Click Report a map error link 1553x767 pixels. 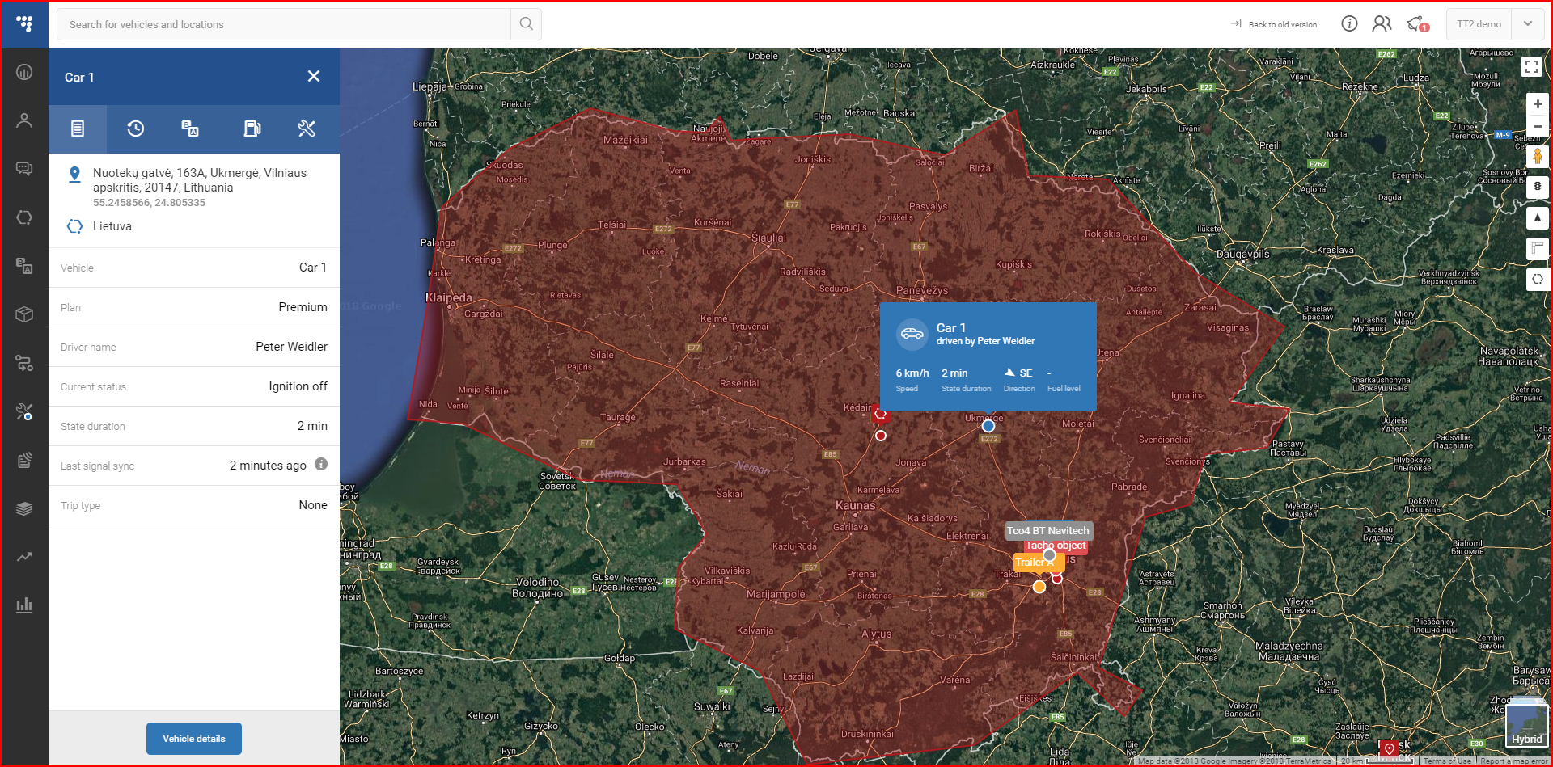pyautogui.click(x=1514, y=761)
